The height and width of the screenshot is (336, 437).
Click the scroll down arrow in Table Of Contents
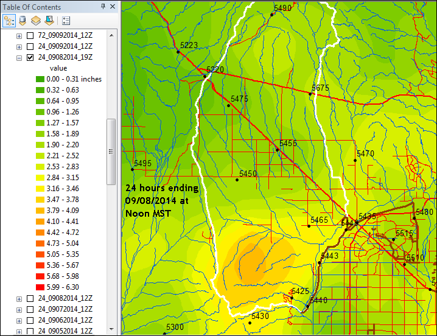111,329
